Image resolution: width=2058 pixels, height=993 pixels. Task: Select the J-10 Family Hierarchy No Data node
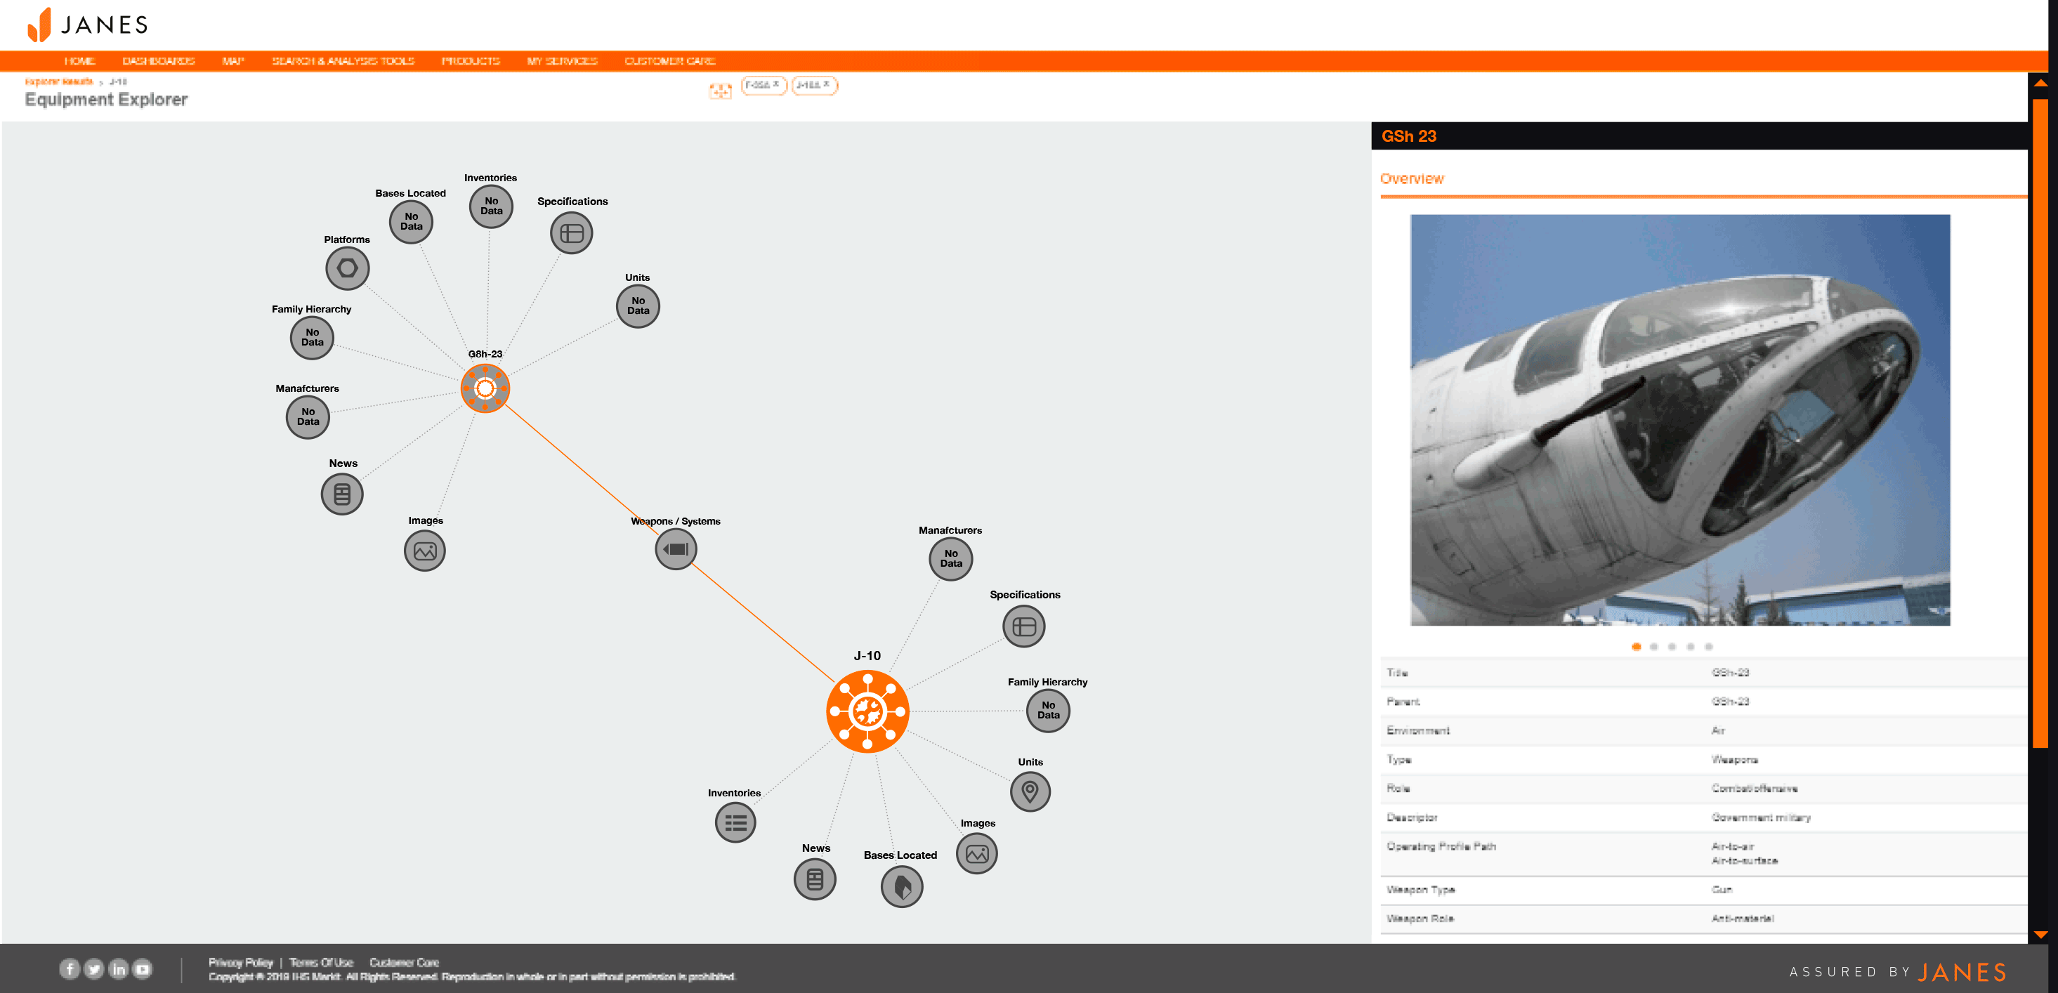(x=1048, y=710)
